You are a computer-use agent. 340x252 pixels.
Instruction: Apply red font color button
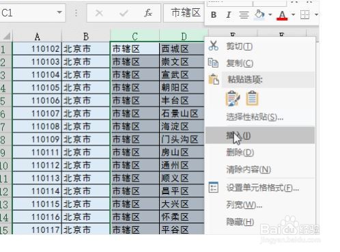coord(282,15)
